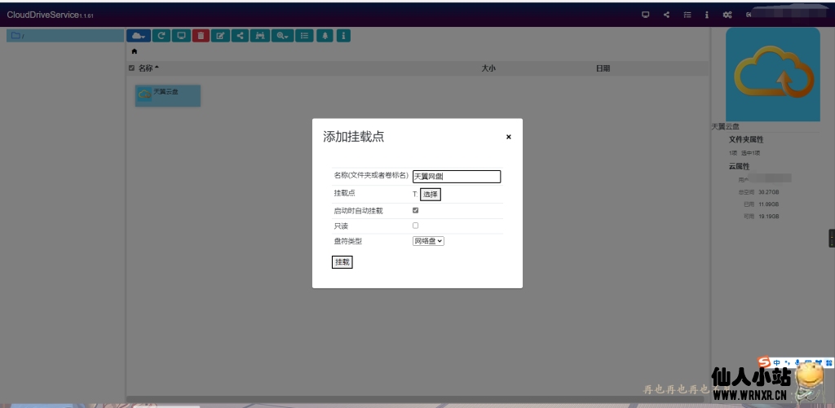Select the root folder in left tree
This screenshot has width=835, height=408.
(x=17, y=36)
